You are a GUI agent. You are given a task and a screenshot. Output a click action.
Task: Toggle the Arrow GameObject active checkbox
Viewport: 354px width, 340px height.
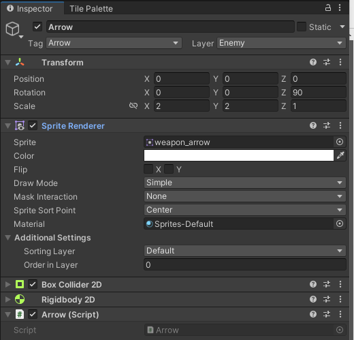(37, 27)
